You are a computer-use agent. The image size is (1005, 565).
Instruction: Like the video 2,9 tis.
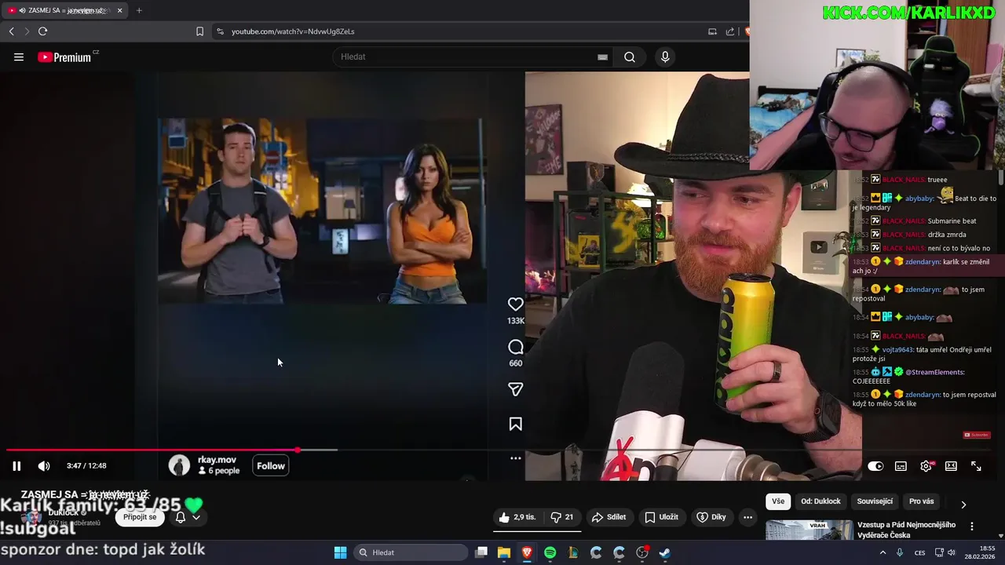pyautogui.click(x=519, y=517)
